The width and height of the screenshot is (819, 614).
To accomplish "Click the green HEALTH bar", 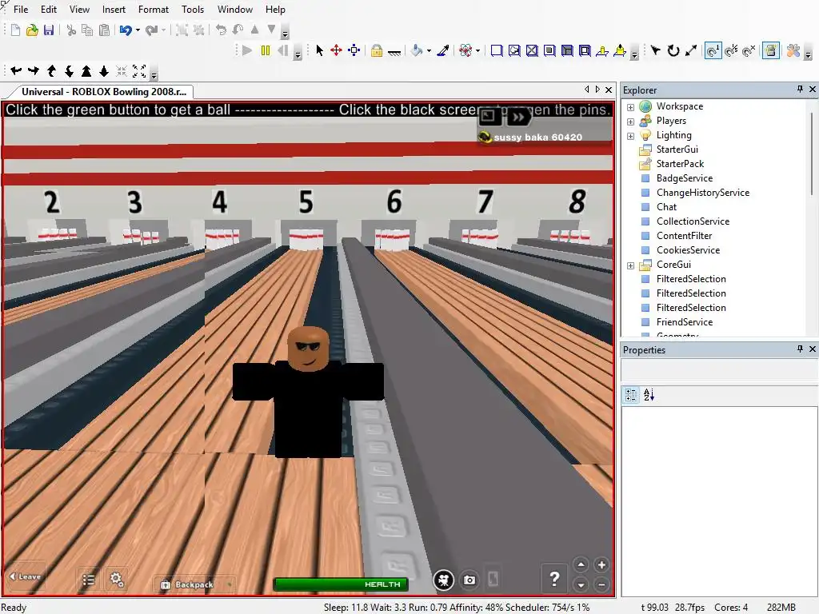I will coord(341,584).
